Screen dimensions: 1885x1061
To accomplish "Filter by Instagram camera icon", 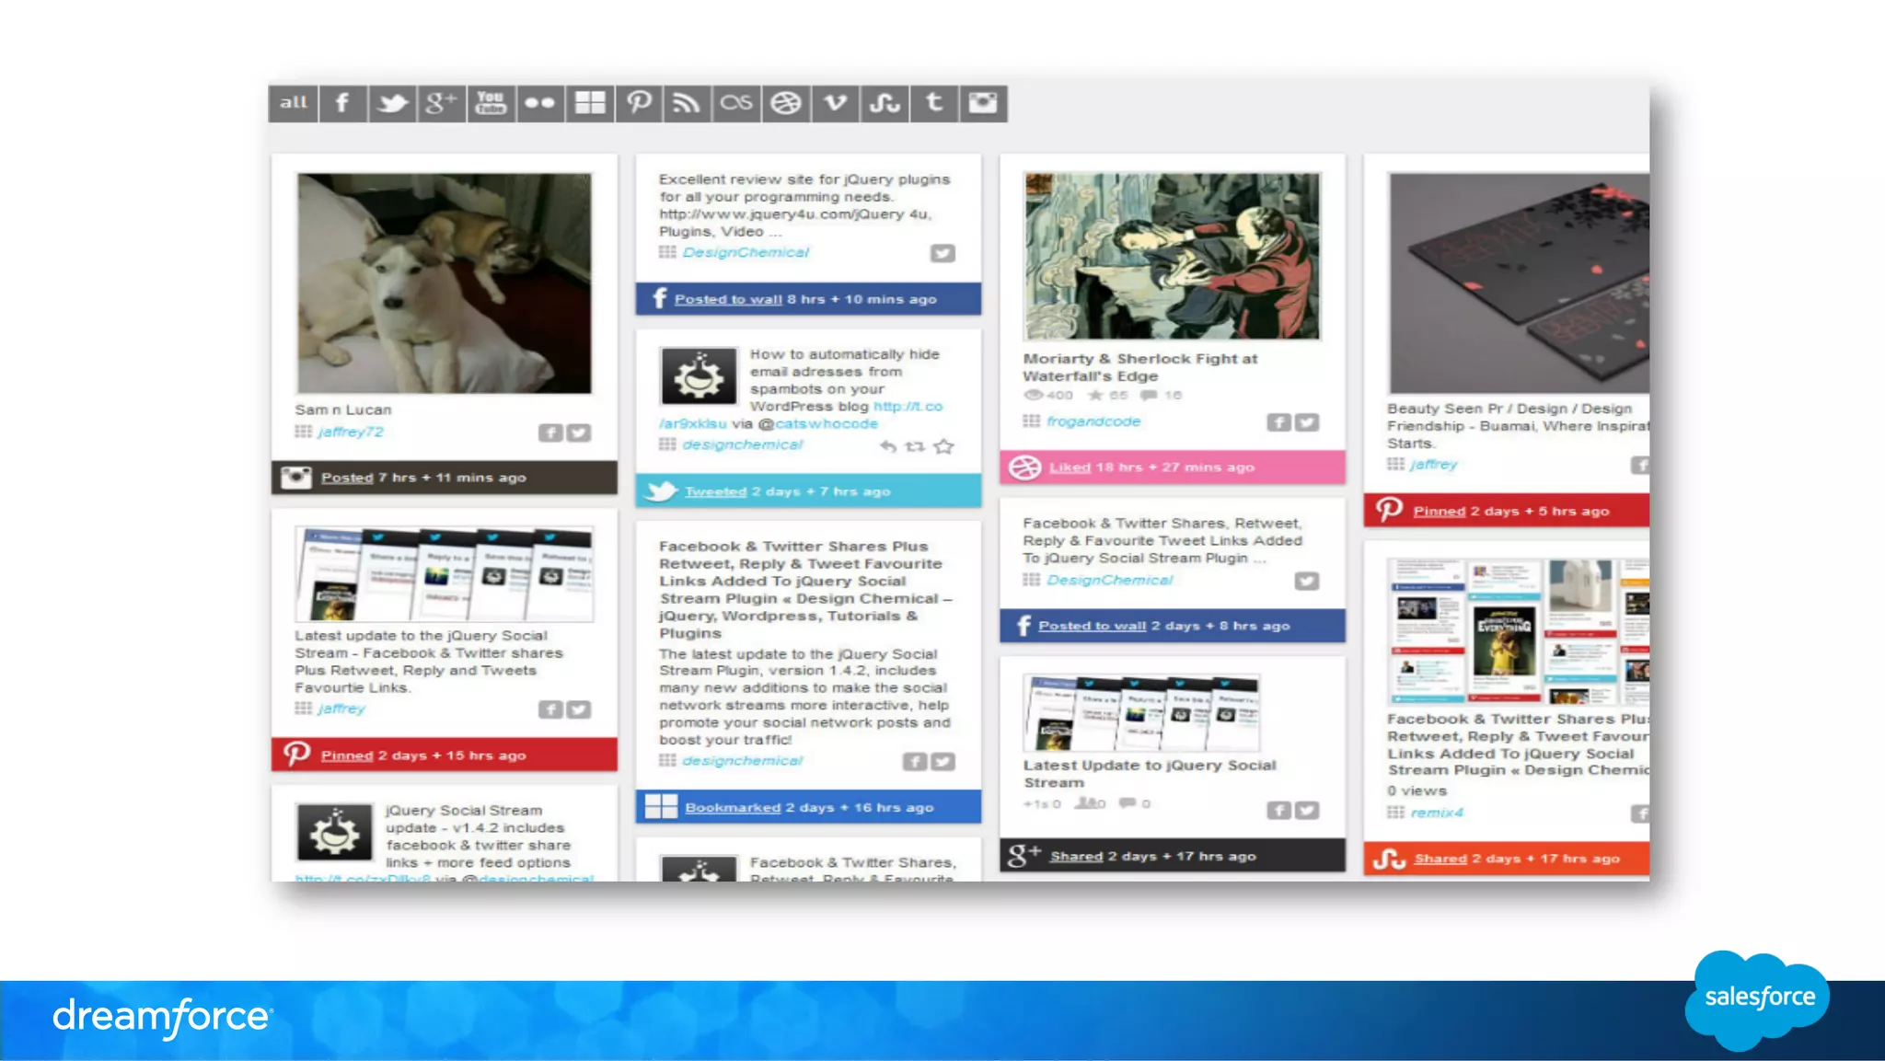I will (983, 103).
